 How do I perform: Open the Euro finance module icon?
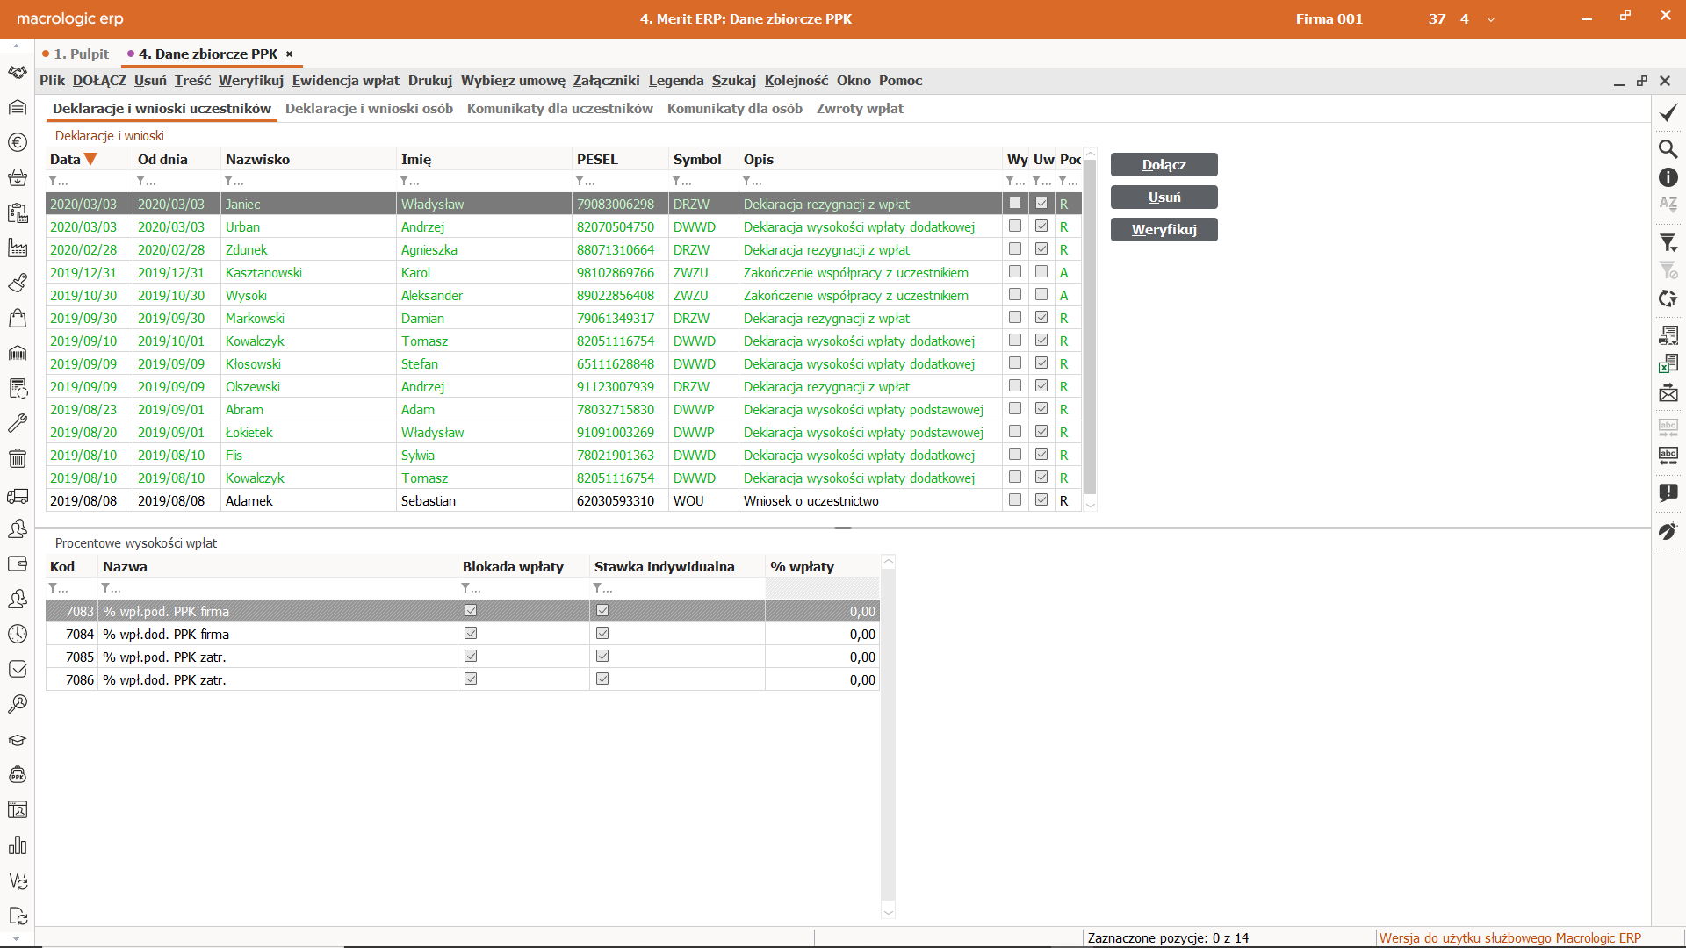[18, 142]
